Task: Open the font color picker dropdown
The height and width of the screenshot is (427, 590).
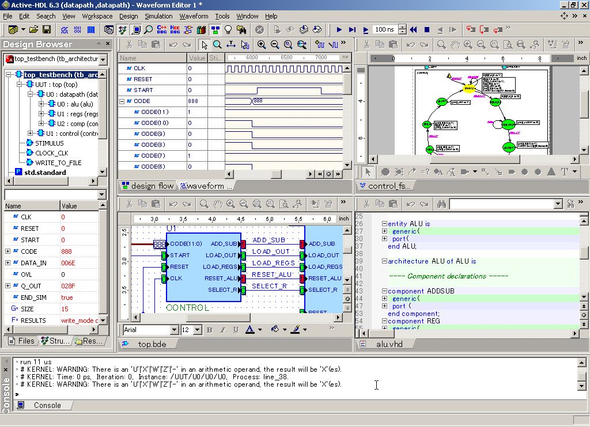Action: click(260, 330)
